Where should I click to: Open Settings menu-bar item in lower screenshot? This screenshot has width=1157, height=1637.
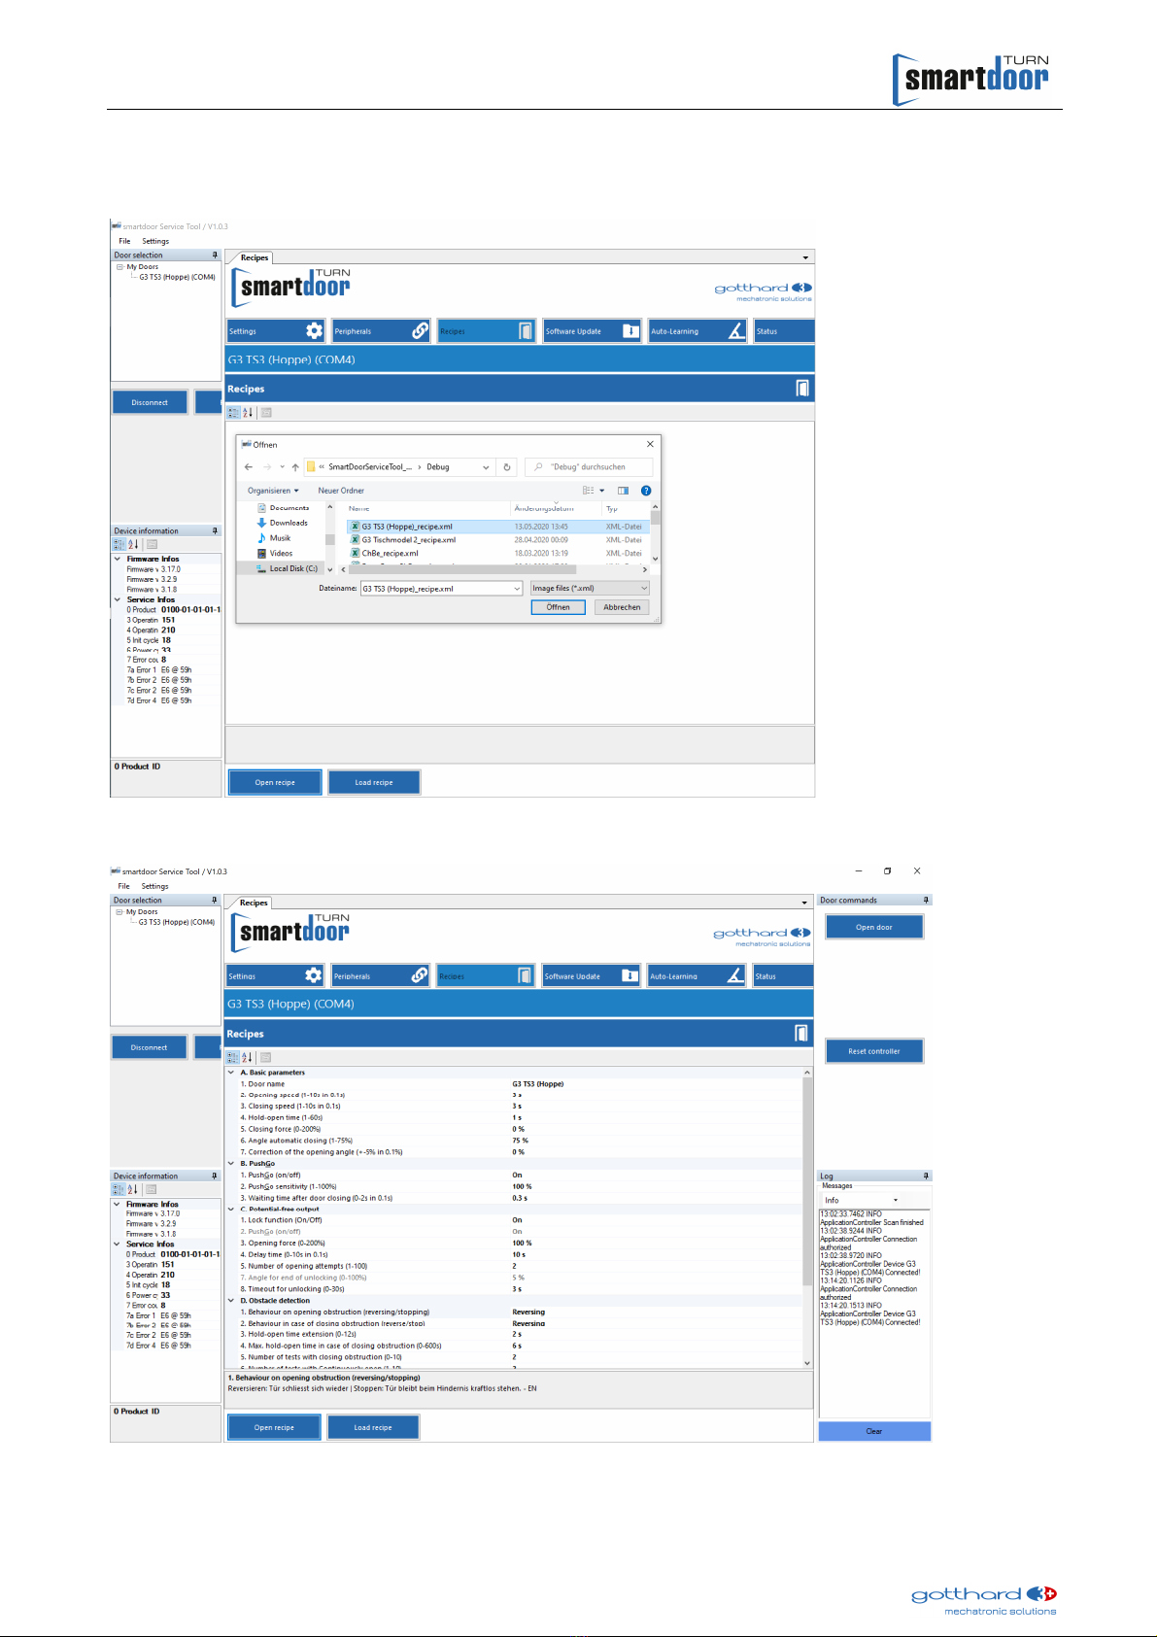coord(154,886)
